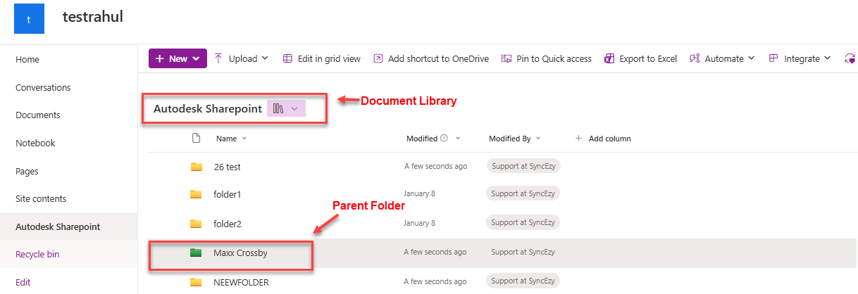The width and height of the screenshot is (858, 294).
Task: Click the Edit in grid view icon
Action: click(x=287, y=59)
